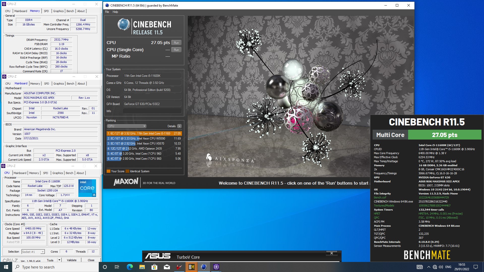Screen dimensions: 484x272
Task: Select top ranking row 11th Gen Core i5-1160
Action: [x=144, y=133]
